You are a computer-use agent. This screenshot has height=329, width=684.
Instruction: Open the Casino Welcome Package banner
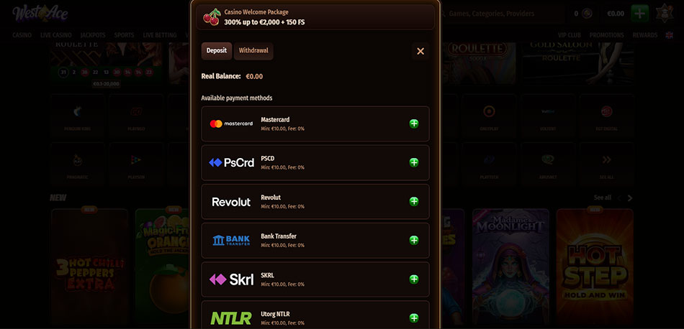[x=315, y=17]
